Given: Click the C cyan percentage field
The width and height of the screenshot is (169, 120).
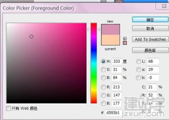Looking at the screenshot, I should pos(152,87).
